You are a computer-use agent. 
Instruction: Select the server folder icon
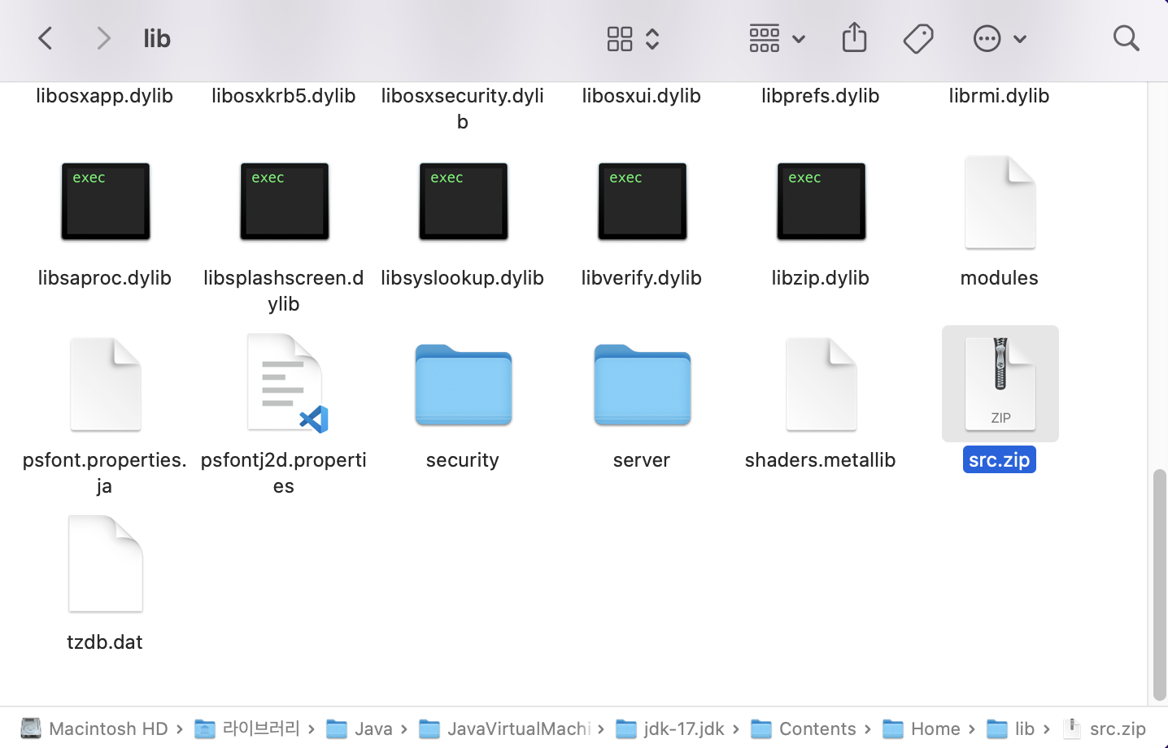click(x=643, y=385)
